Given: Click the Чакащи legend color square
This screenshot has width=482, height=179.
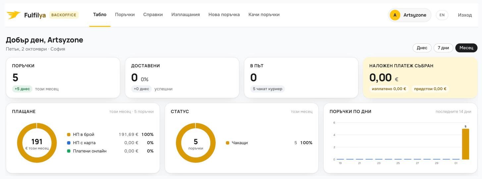Looking at the screenshot, I should pos(228,143).
